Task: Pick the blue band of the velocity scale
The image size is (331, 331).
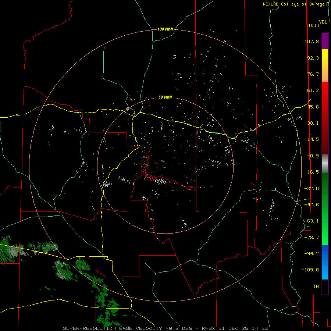Action: 325,262
